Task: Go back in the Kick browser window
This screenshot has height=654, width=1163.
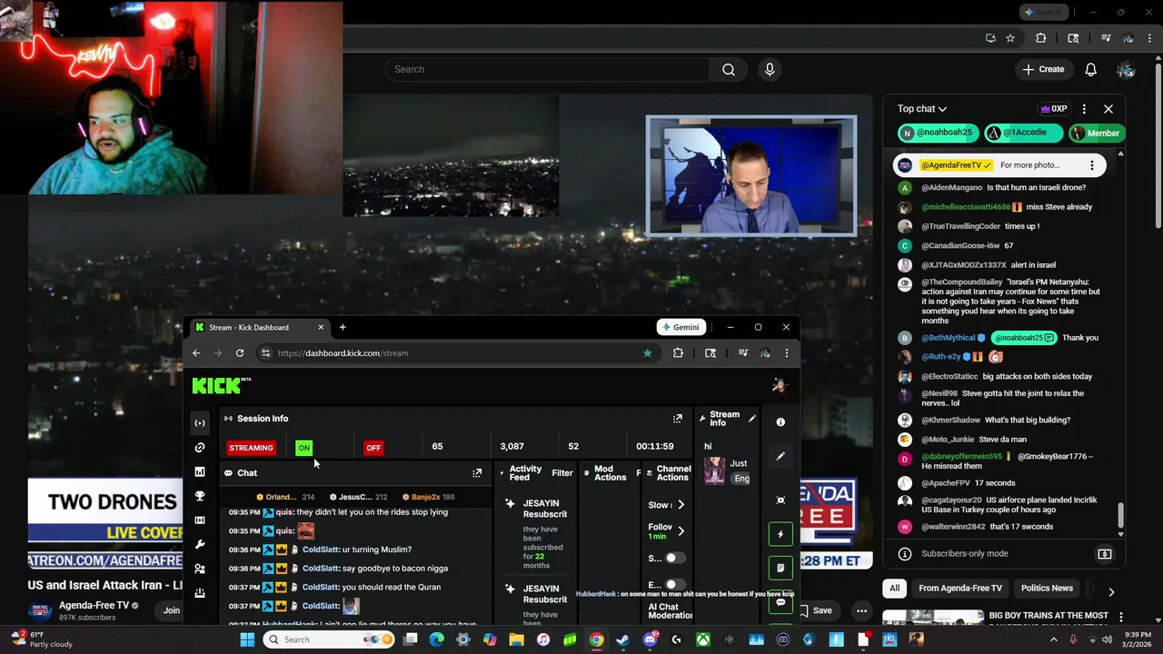Action: click(196, 353)
